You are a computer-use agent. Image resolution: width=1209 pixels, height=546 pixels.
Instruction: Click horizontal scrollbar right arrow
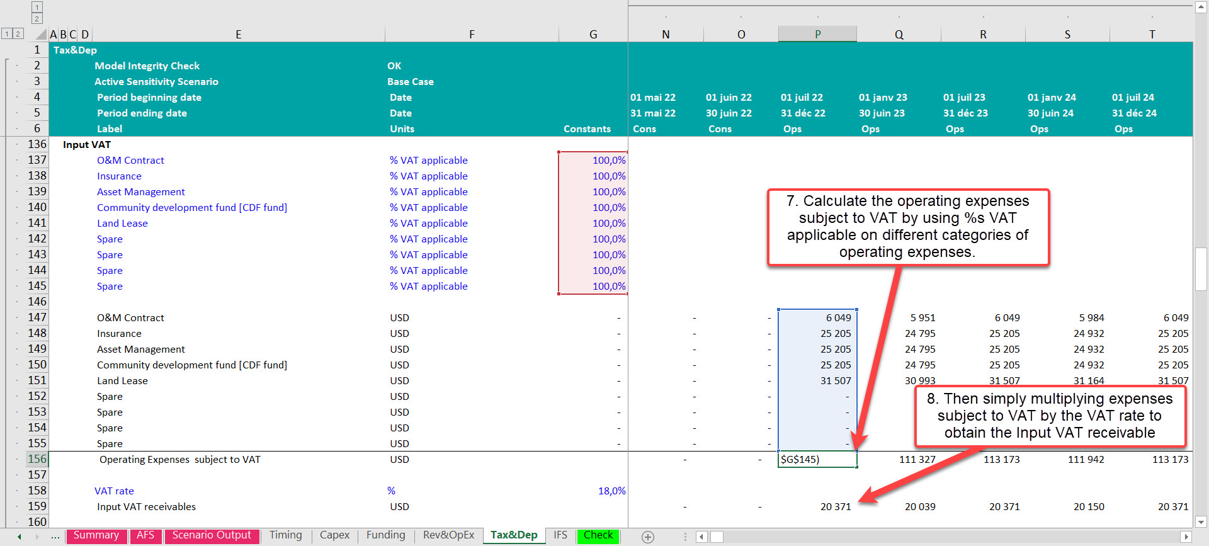(x=1186, y=537)
